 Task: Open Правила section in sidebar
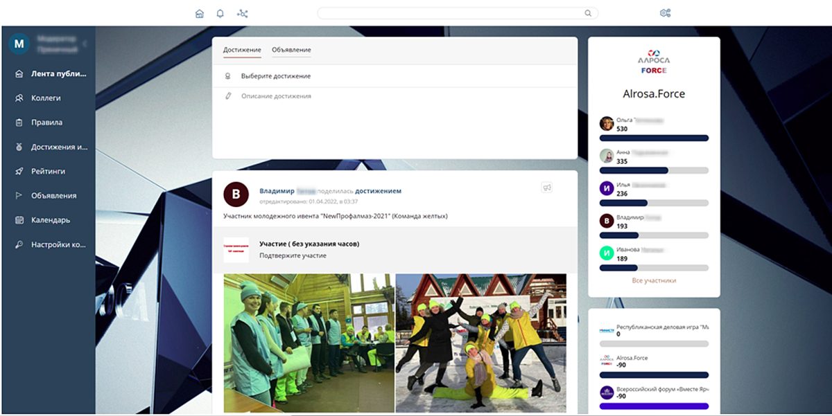[46, 123]
